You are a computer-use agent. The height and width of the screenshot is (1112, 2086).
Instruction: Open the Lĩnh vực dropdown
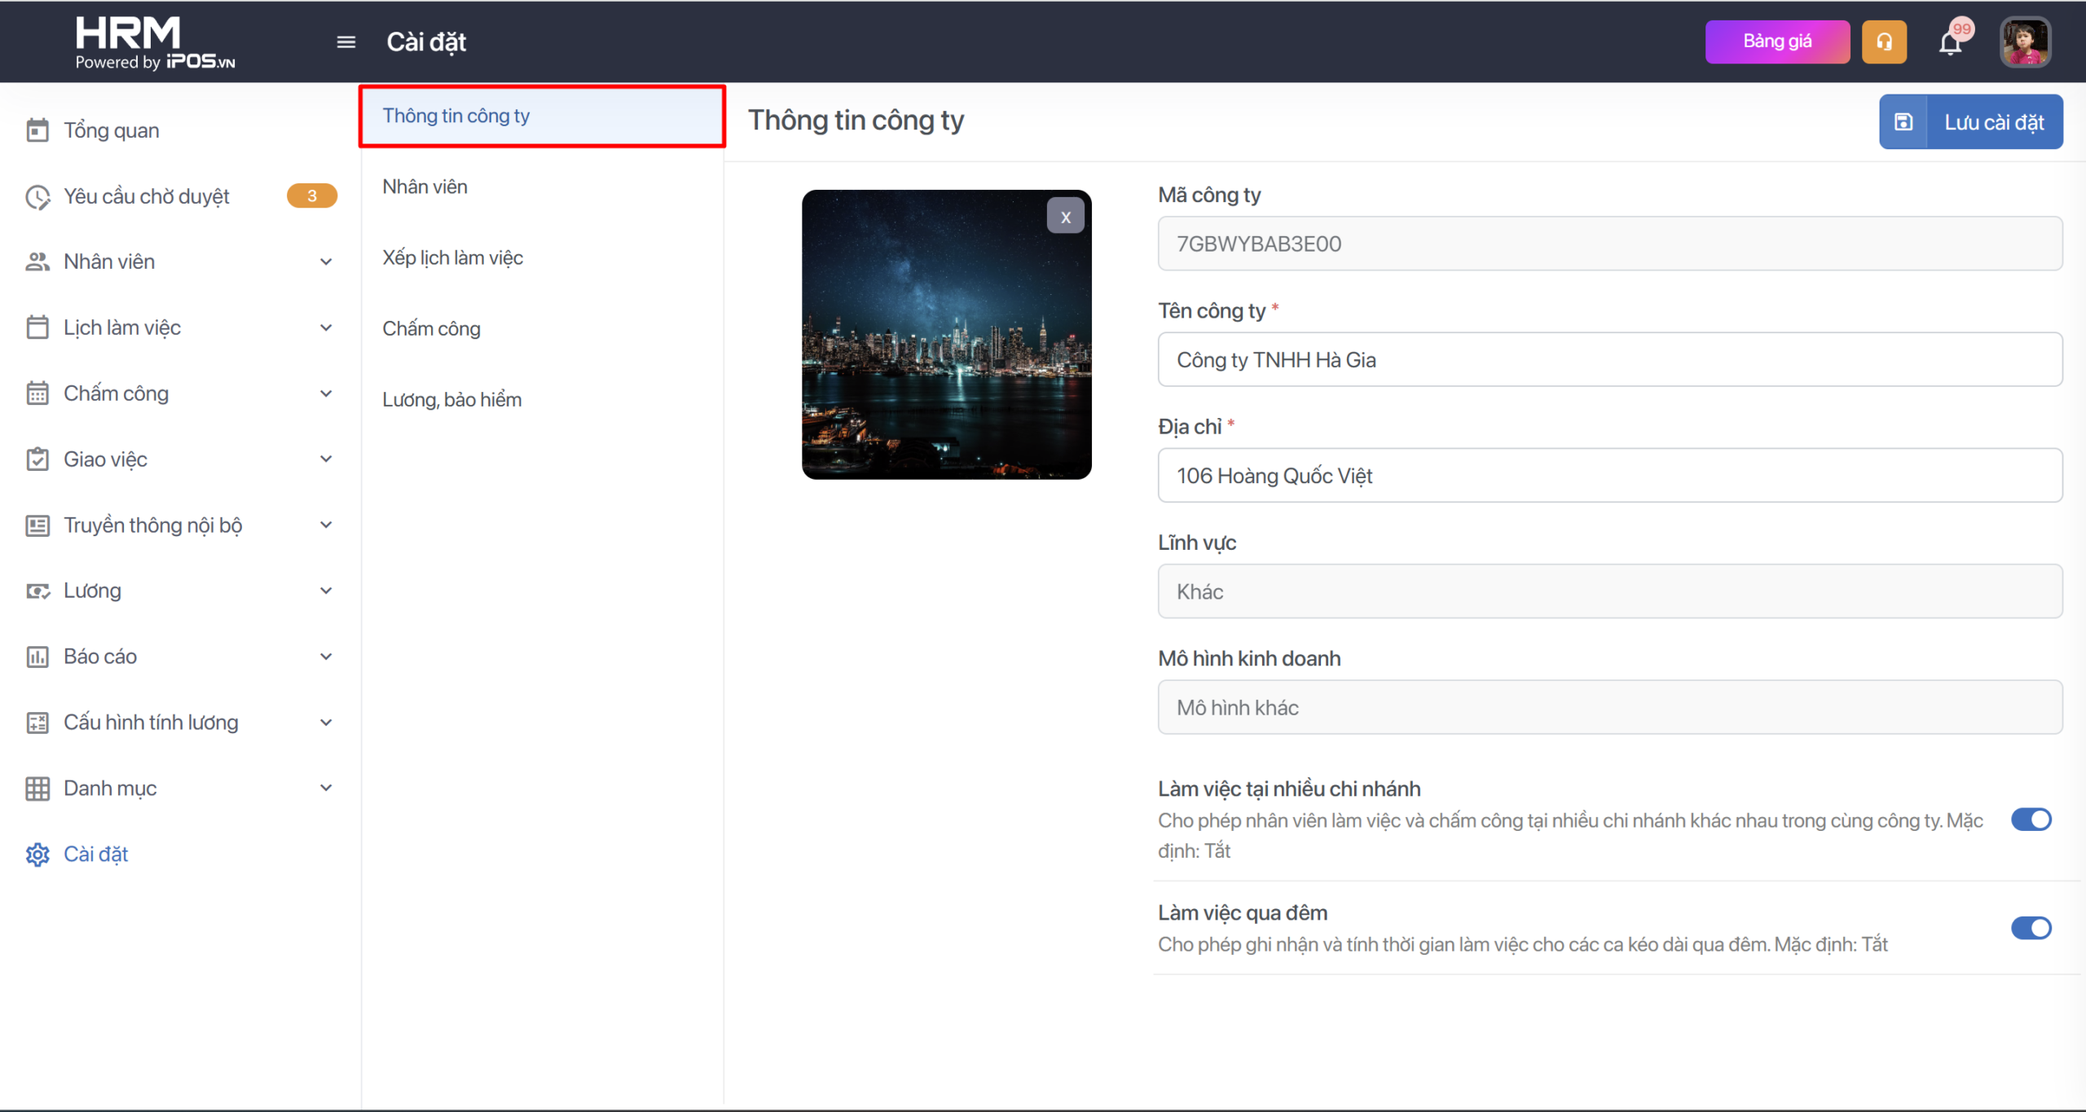tap(1609, 591)
